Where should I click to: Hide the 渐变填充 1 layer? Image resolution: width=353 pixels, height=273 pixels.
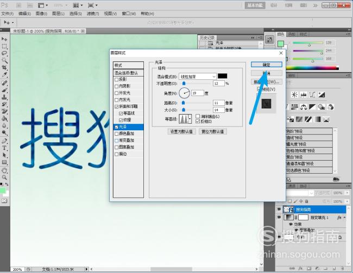(279, 218)
